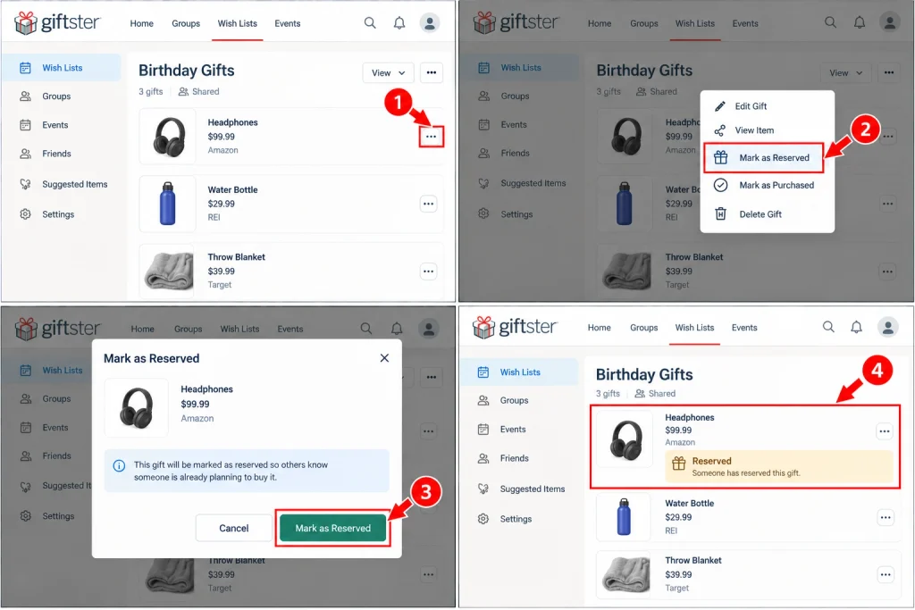Image resolution: width=915 pixels, height=610 pixels.
Task: Open Throw Blanket three-dot menu in step 4 screenshot
Action: [x=886, y=574]
